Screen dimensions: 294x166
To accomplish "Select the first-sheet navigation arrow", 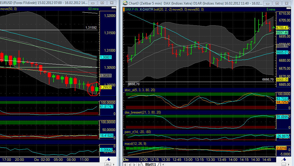I will click(x=125, y=164).
